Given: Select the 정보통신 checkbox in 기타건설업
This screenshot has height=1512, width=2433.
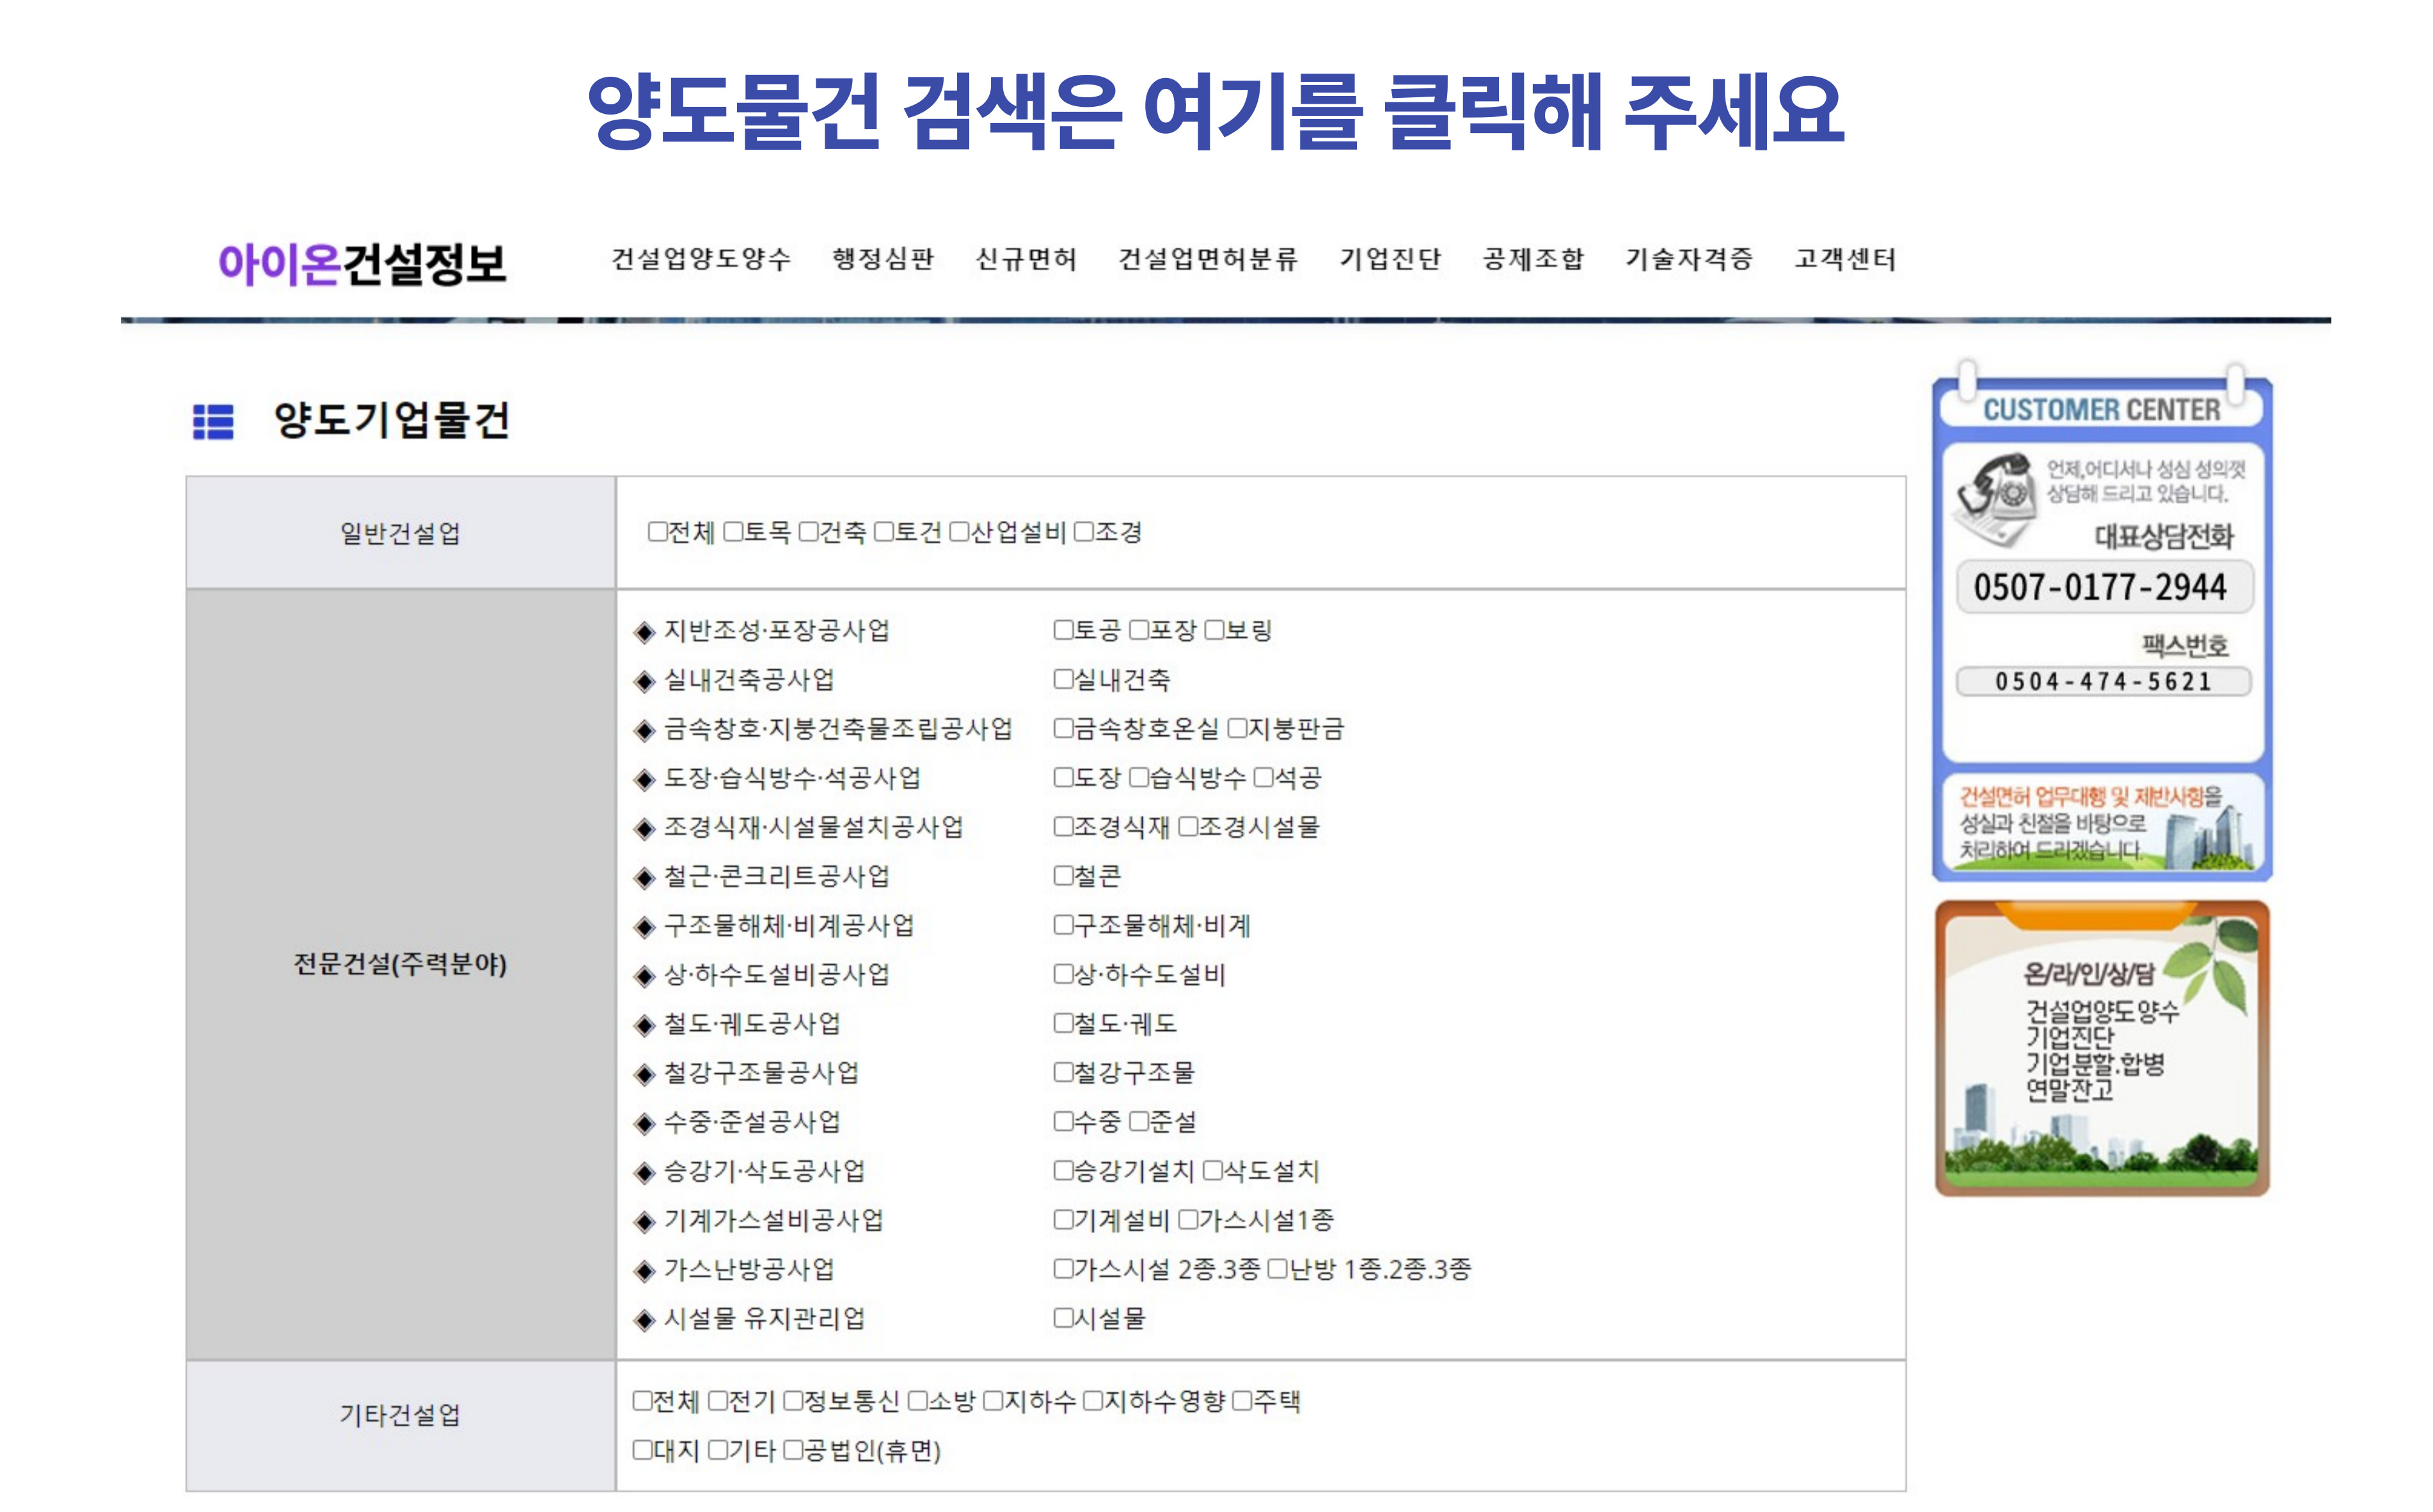Looking at the screenshot, I should (793, 1401).
